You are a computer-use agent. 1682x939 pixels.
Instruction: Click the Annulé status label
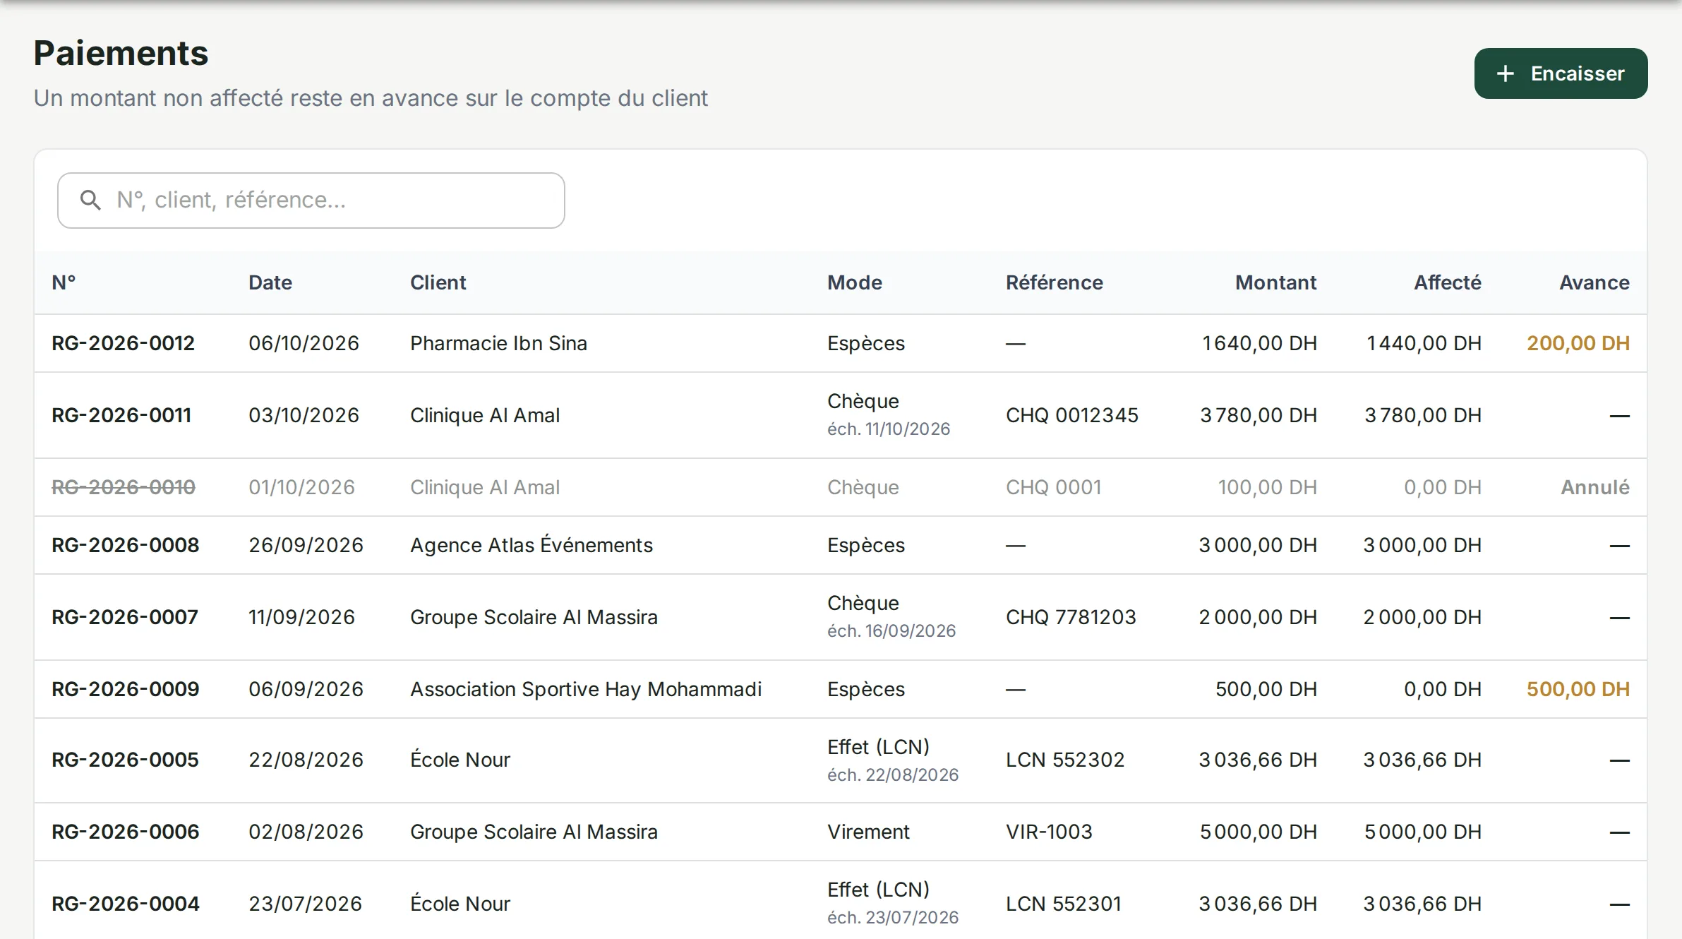click(x=1595, y=487)
